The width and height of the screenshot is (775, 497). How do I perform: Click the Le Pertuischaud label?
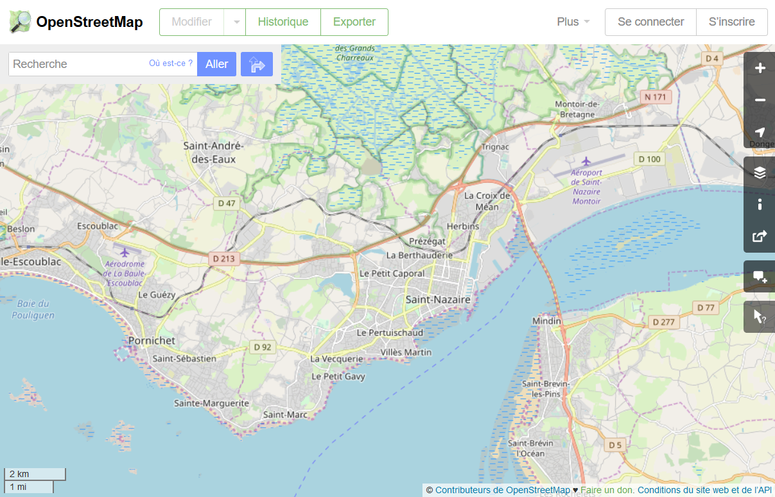click(390, 333)
